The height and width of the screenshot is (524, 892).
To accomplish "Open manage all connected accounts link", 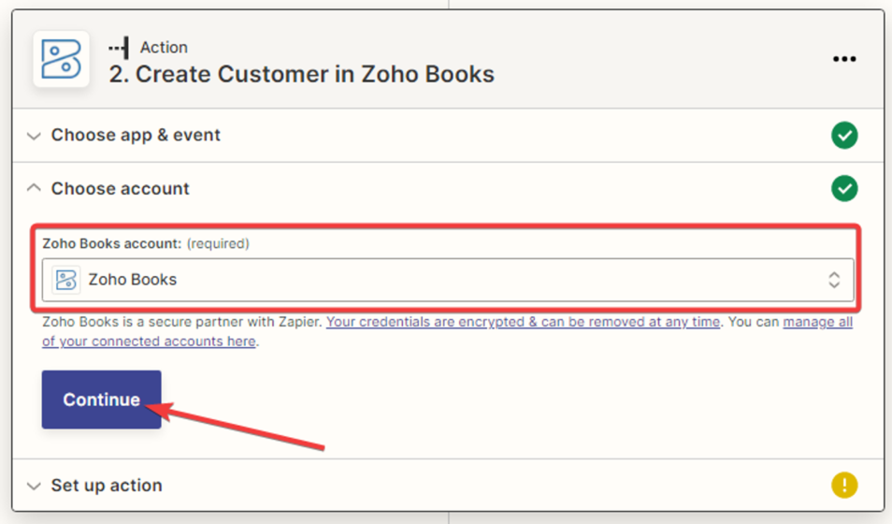I will pyautogui.click(x=817, y=322).
